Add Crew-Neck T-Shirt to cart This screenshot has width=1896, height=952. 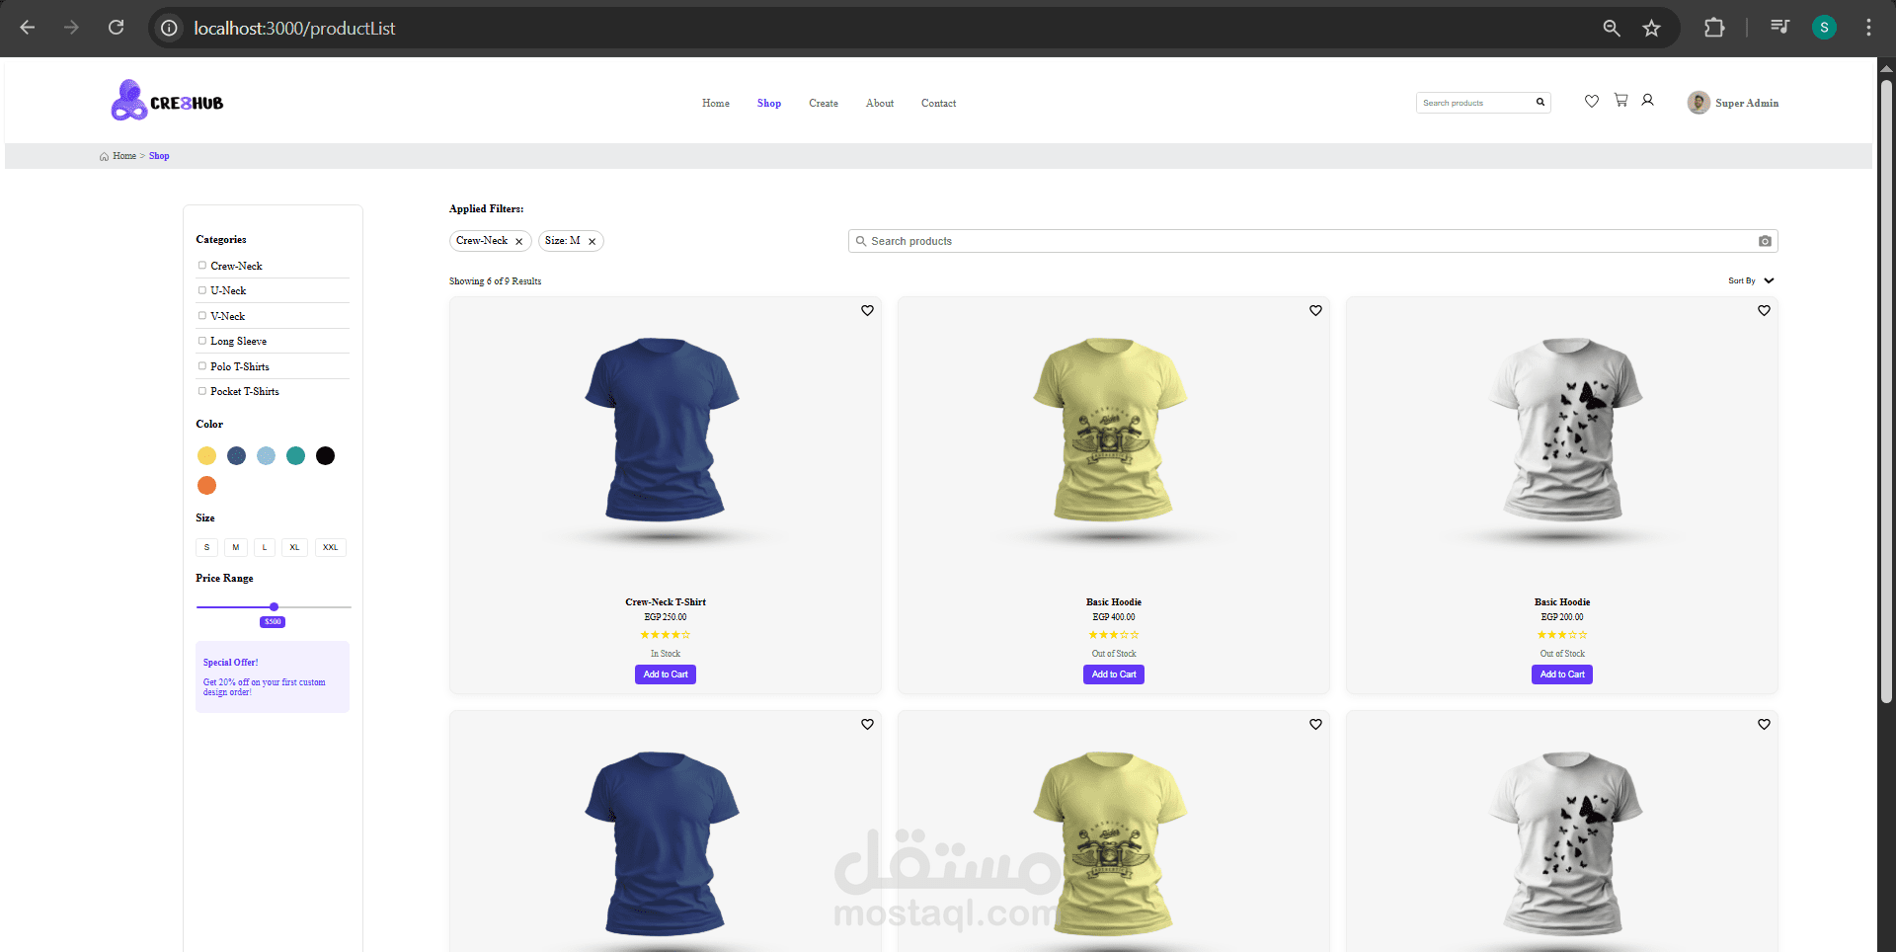[x=666, y=674]
